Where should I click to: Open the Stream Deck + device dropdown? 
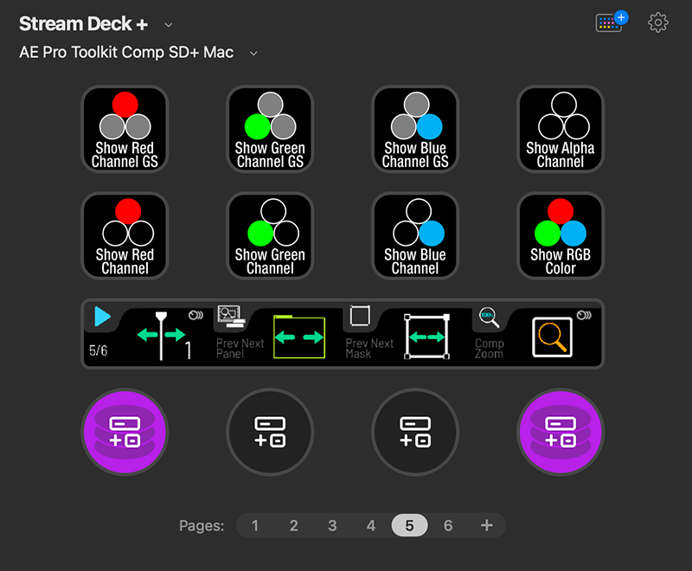(168, 25)
